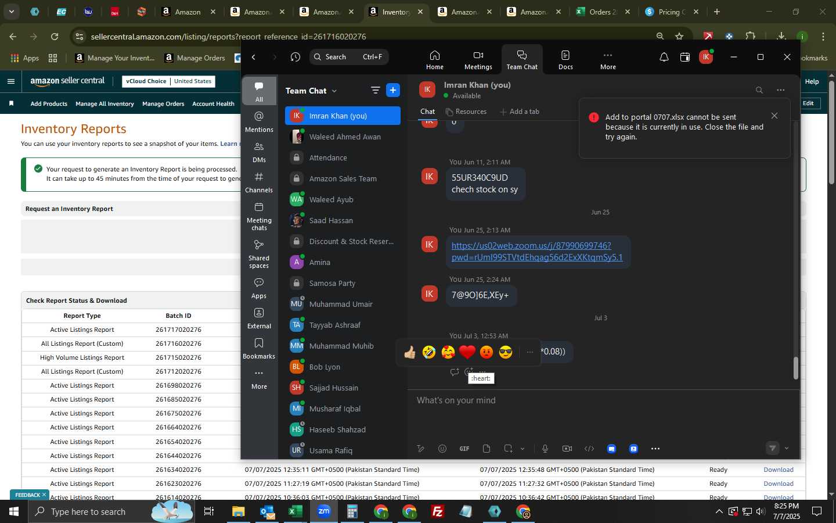Screen dimensions: 836x523
Task: React with red heart emoji
Action: tap(467, 352)
